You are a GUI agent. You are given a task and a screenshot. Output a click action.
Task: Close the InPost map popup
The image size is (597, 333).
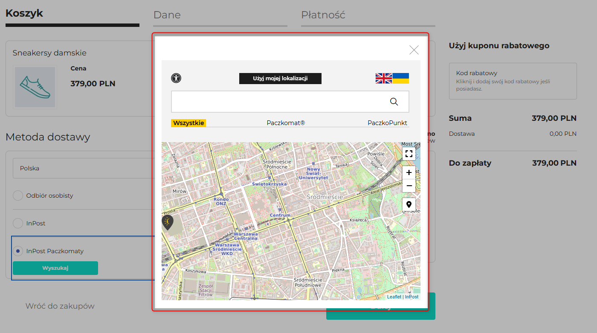click(x=414, y=50)
